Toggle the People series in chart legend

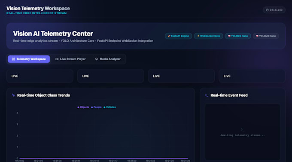(x=96, y=107)
